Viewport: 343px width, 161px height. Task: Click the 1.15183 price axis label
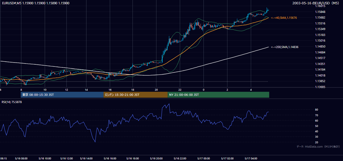(x=321, y=35)
